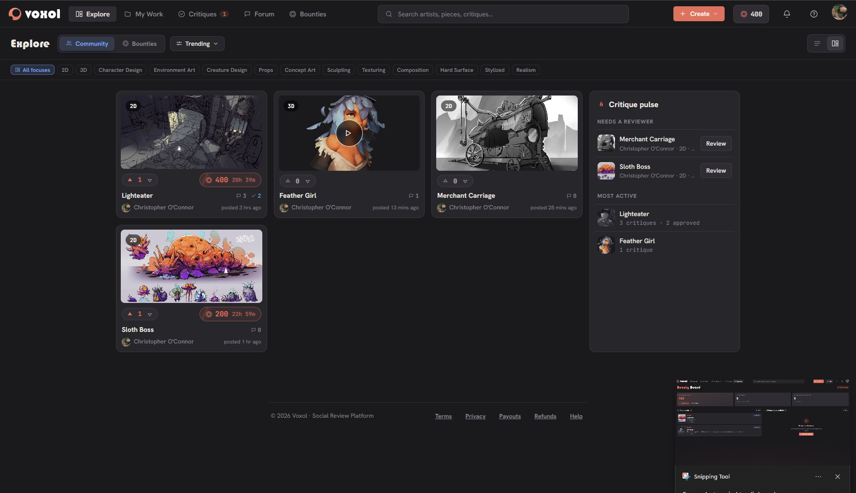The width and height of the screenshot is (856, 493).
Task: Enable the All focuses filter
Action: (32, 70)
